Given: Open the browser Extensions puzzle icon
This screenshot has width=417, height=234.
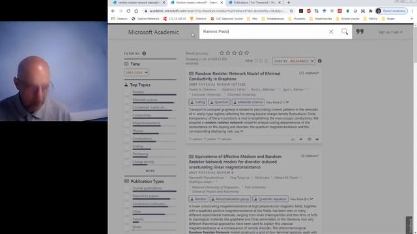Looking at the screenshot, I should point(371,11).
